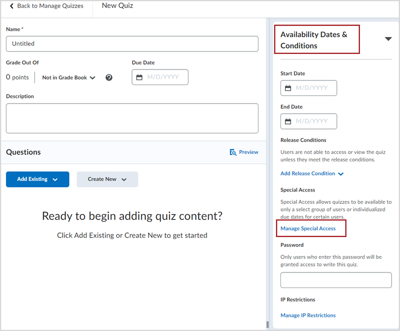This screenshot has width=400, height=331.
Task: Open the quiz Preview link
Action: pos(244,152)
